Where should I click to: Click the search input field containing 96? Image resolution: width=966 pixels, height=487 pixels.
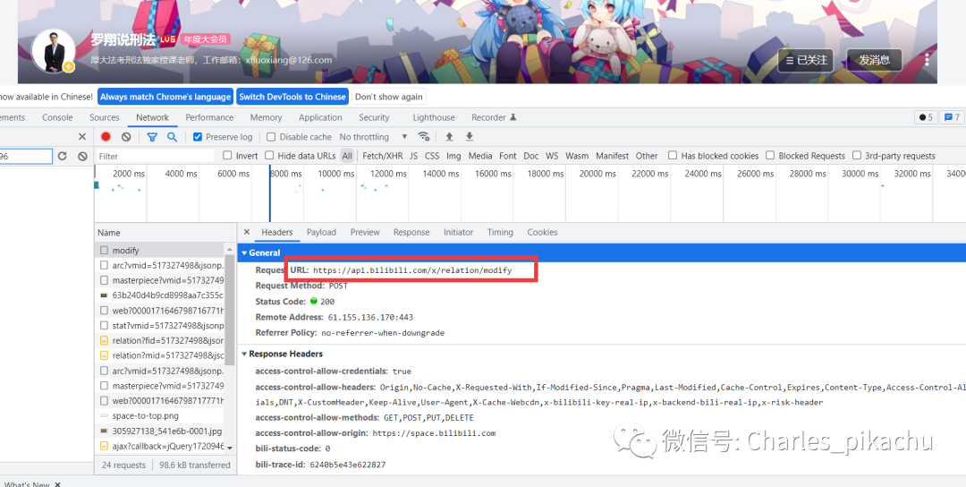point(26,156)
